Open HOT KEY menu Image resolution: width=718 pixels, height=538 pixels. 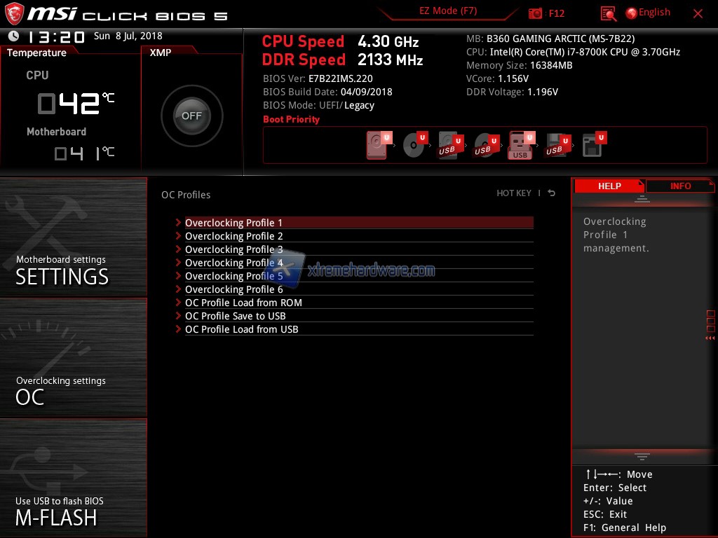514,193
